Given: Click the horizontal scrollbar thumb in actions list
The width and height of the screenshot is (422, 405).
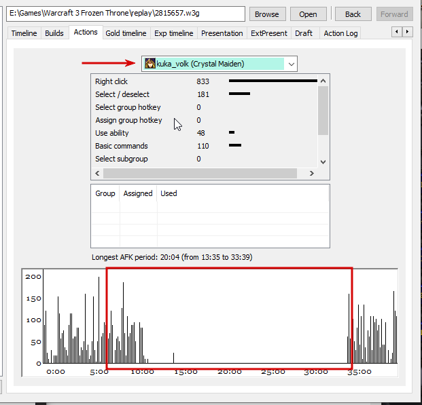Looking at the screenshot, I should click(x=200, y=174).
